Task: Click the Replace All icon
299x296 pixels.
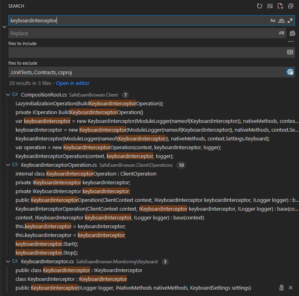Action: pyautogui.click(x=292, y=34)
